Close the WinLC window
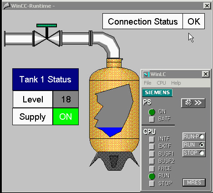The width and height of the screenshot is (213, 193). coord(206,74)
